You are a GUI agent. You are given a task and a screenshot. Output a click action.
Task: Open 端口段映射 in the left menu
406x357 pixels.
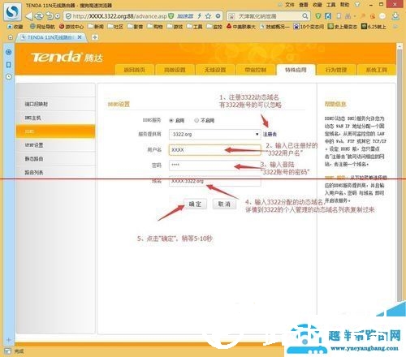coord(56,104)
